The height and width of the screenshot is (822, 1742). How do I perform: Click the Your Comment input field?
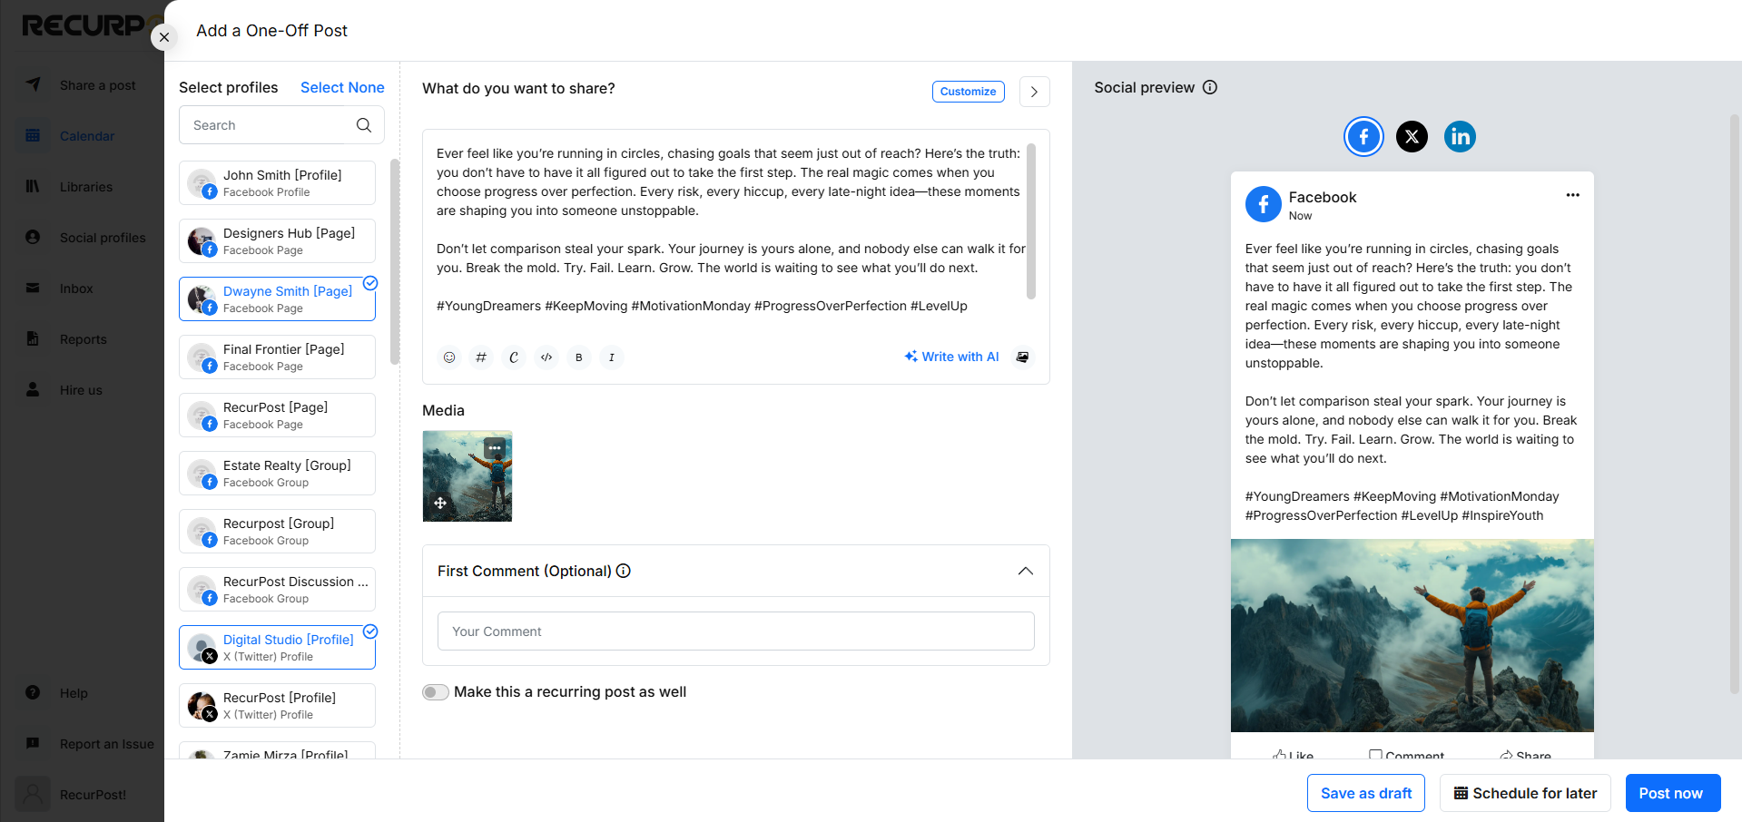(x=736, y=631)
